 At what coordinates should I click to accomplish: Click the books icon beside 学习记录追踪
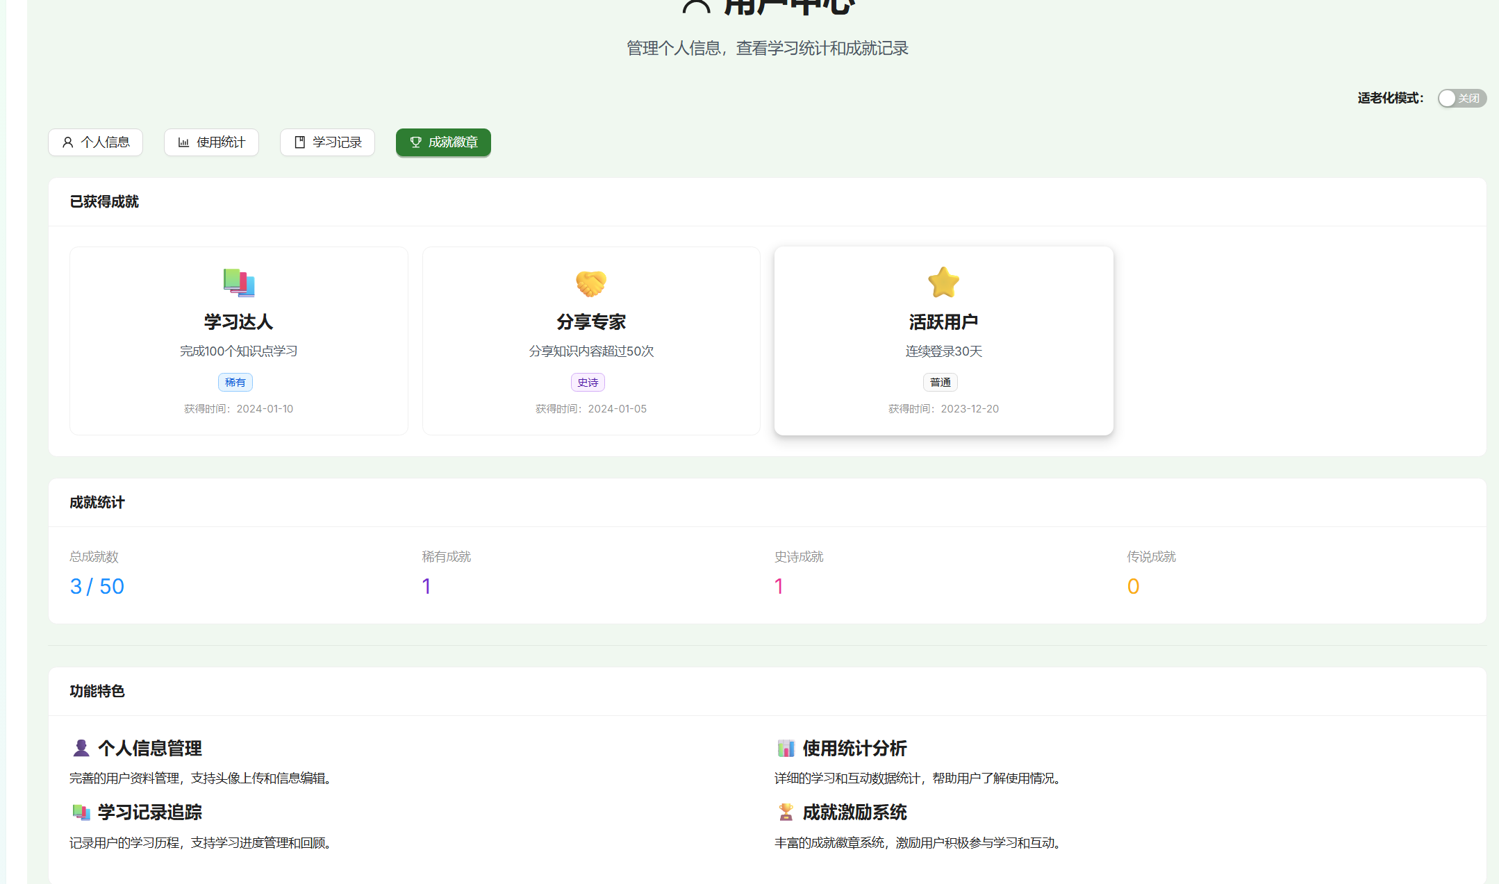[81, 812]
